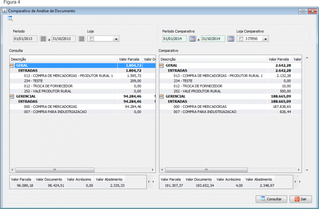
Task: Click the window restore button in title bar
Action: (303, 11)
